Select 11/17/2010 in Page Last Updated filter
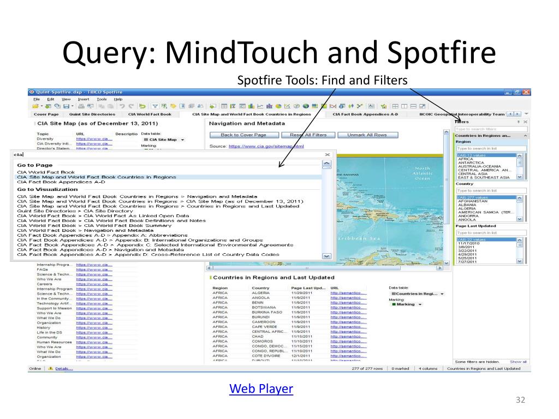The image size is (559, 419). coord(469,243)
